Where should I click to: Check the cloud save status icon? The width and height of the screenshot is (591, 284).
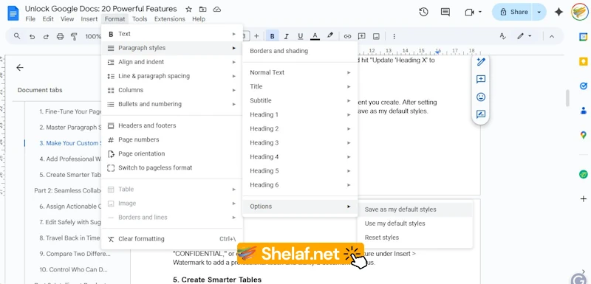[x=216, y=9]
